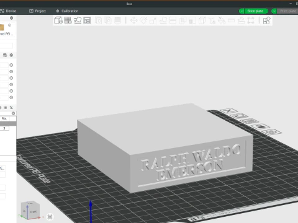Edit the first filament row's circle icon
This screenshot has width=298, height=223.
click(11, 65)
